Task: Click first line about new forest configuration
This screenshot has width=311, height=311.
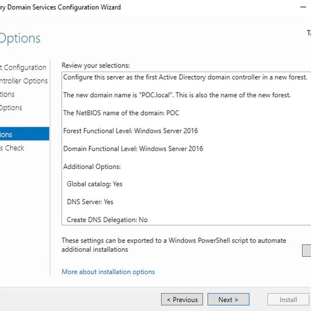Action: tap(185, 77)
